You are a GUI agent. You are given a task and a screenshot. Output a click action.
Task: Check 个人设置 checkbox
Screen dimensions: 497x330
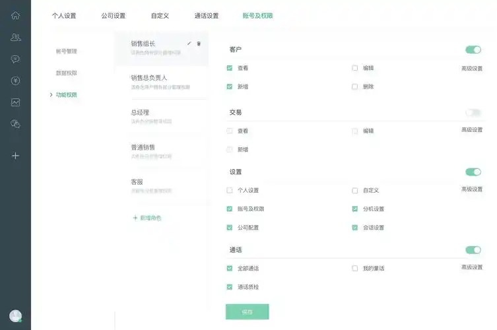click(x=230, y=190)
